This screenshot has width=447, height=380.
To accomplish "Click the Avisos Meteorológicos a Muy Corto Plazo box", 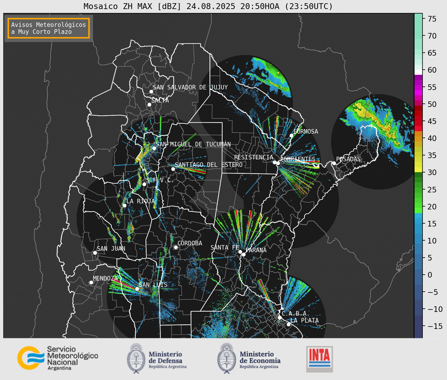I will tap(49, 28).
